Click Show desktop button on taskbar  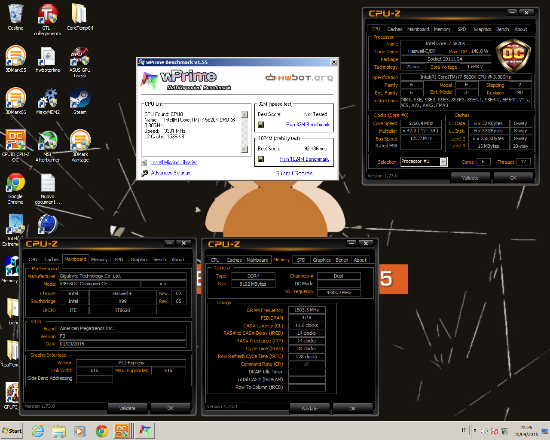545,431
